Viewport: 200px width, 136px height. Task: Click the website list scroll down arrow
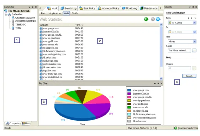click(161, 79)
